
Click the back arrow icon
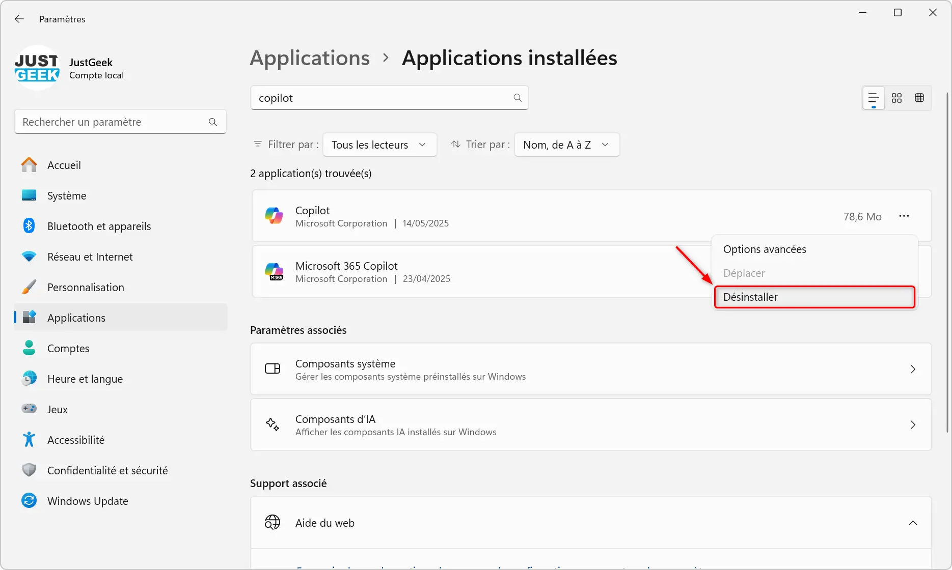tap(19, 19)
